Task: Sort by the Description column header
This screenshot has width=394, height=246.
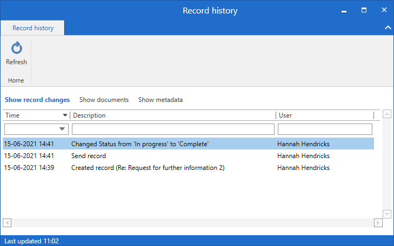Action: point(173,115)
